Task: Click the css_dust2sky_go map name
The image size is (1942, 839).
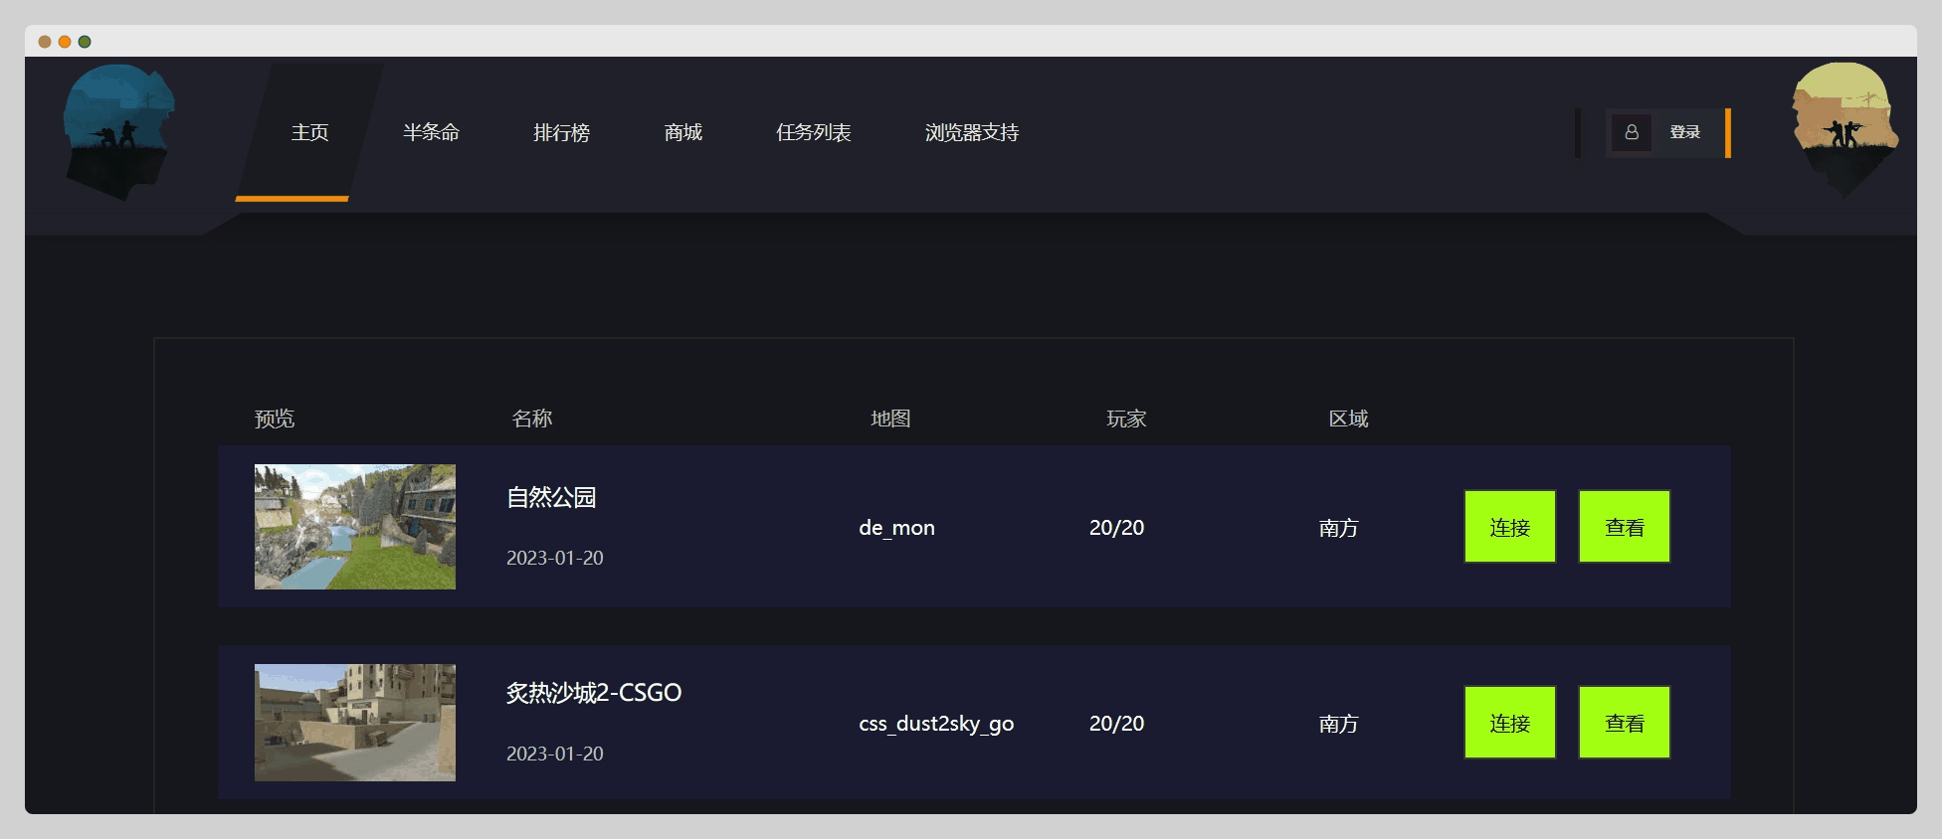Action: point(935,724)
